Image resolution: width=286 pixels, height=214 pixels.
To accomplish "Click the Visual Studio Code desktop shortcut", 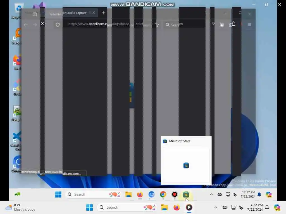I will pyautogui.click(x=17, y=141).
